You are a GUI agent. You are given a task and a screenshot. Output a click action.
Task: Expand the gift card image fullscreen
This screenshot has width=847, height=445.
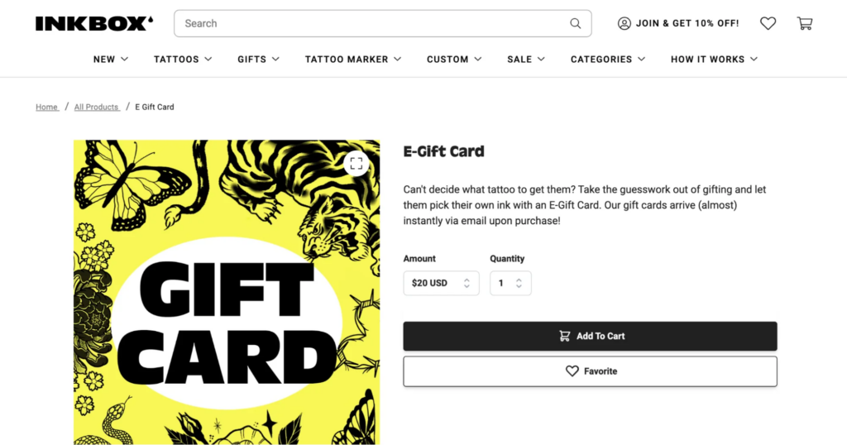click(356, 164)
